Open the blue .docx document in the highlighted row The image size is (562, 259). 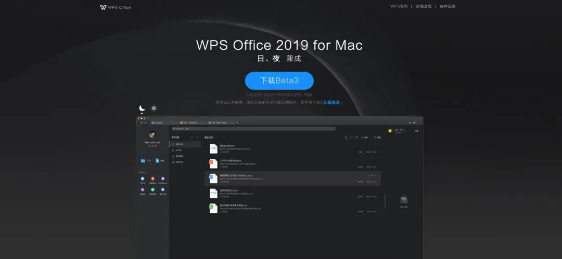[x=214, y=178]
